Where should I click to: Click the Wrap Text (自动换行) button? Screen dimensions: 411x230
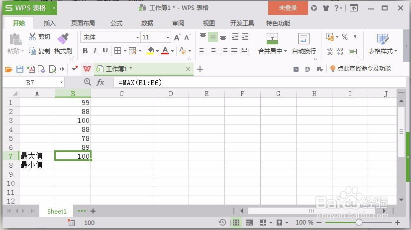coord(304,43)
